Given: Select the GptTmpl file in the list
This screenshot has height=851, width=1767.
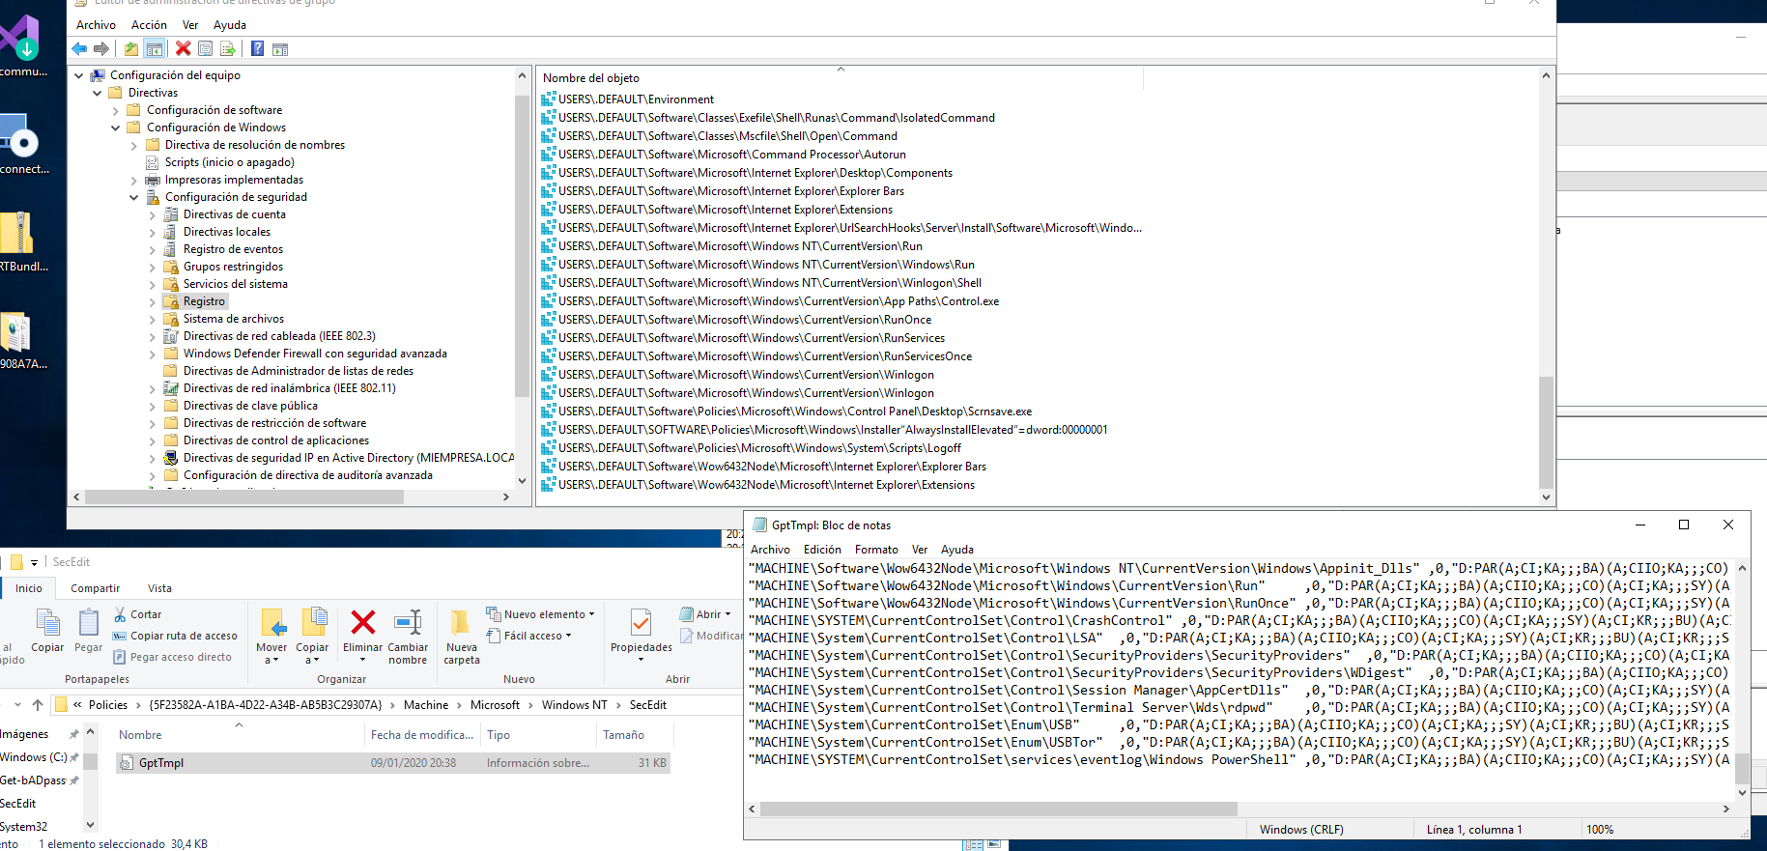Looking at the screenshot, I should pyautogui.click(x=161, y=763).
